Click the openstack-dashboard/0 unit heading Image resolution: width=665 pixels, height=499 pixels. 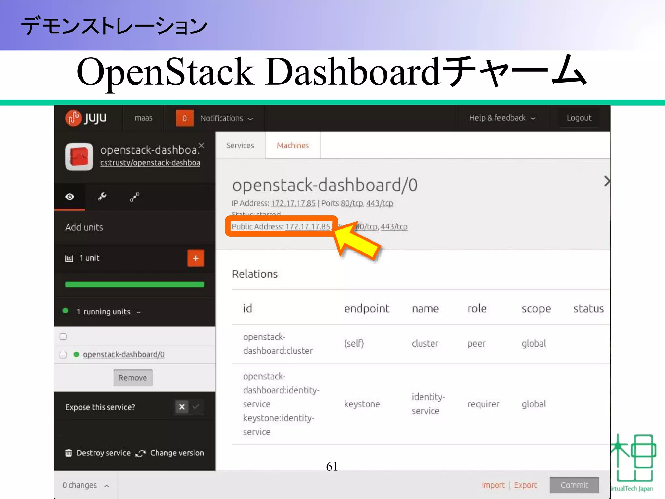325,185
